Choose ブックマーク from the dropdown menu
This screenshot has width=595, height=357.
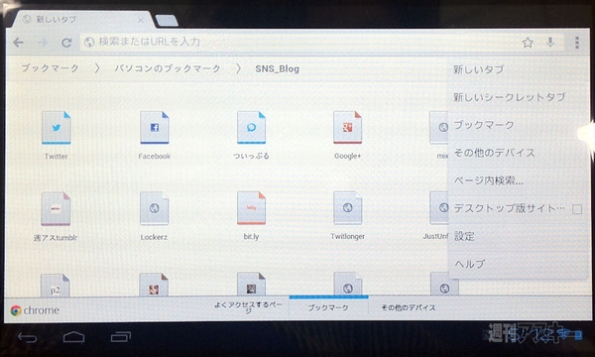pyautogui.click(x=519, y=125)
